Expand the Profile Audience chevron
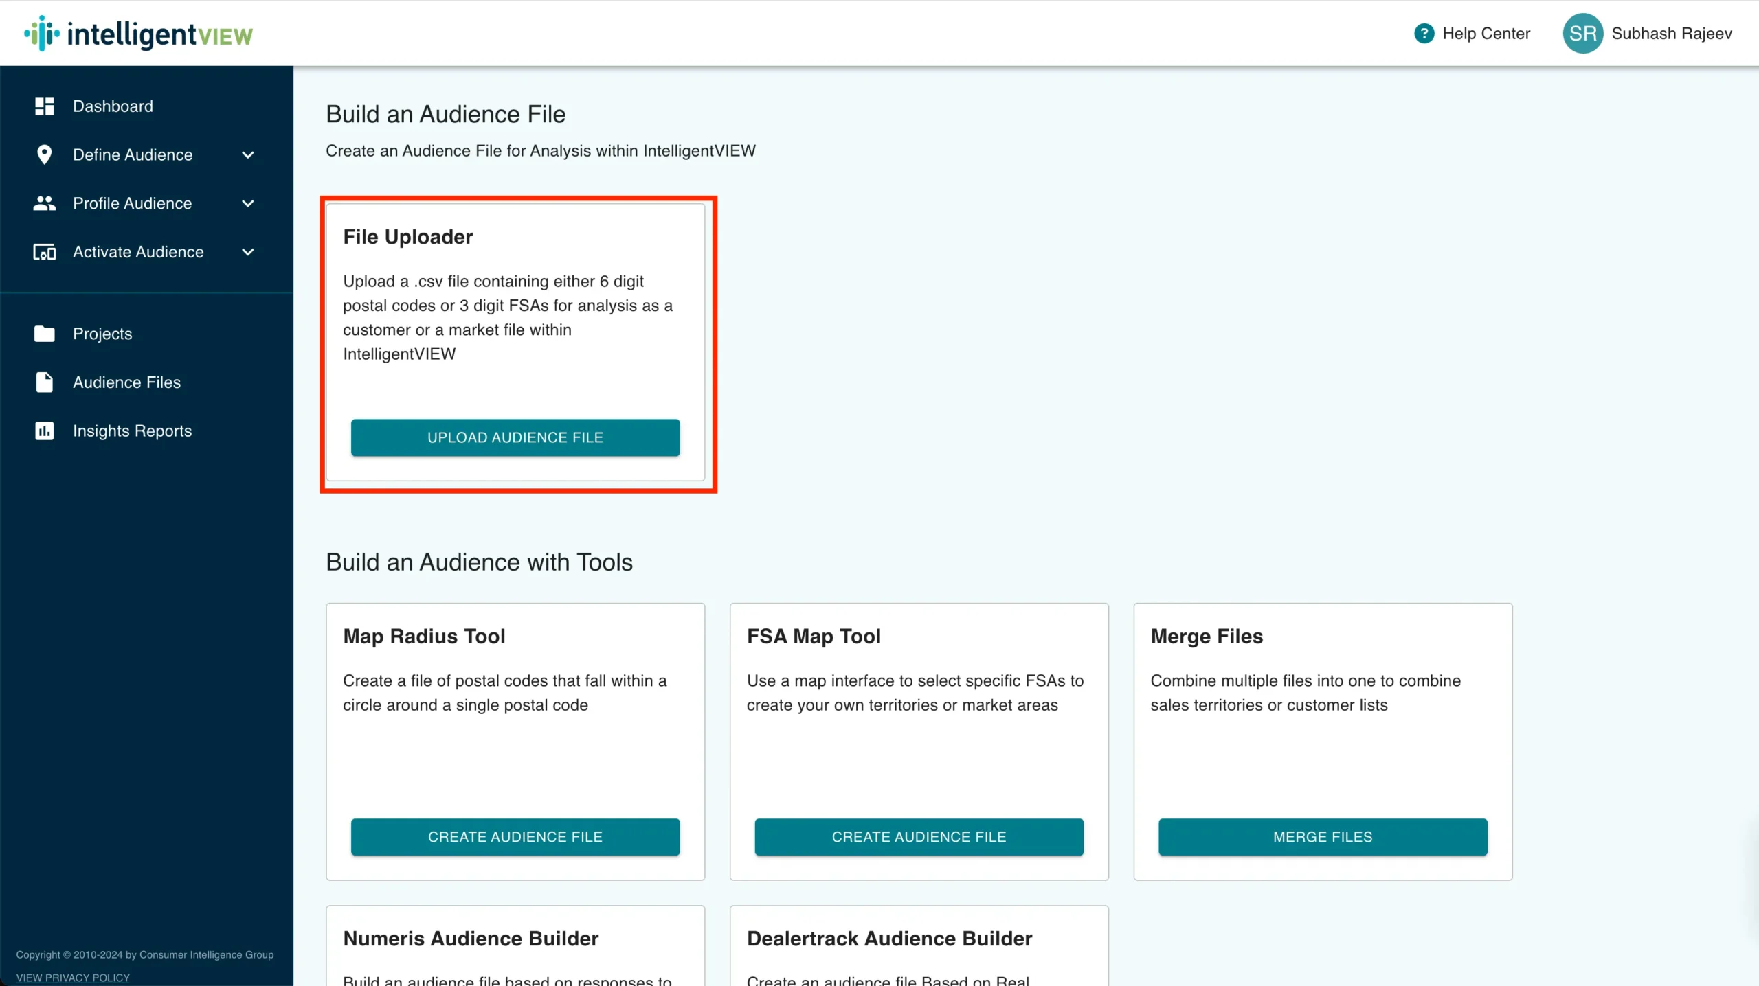This screenshot has width=1759, height=986. 248,204
